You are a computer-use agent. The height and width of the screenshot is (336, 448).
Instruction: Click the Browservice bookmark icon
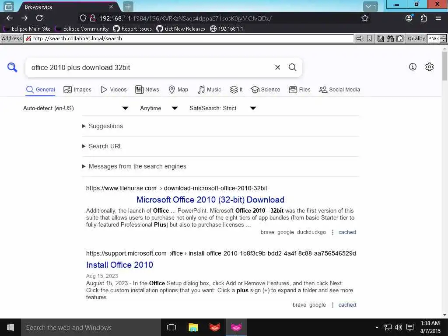369,38
